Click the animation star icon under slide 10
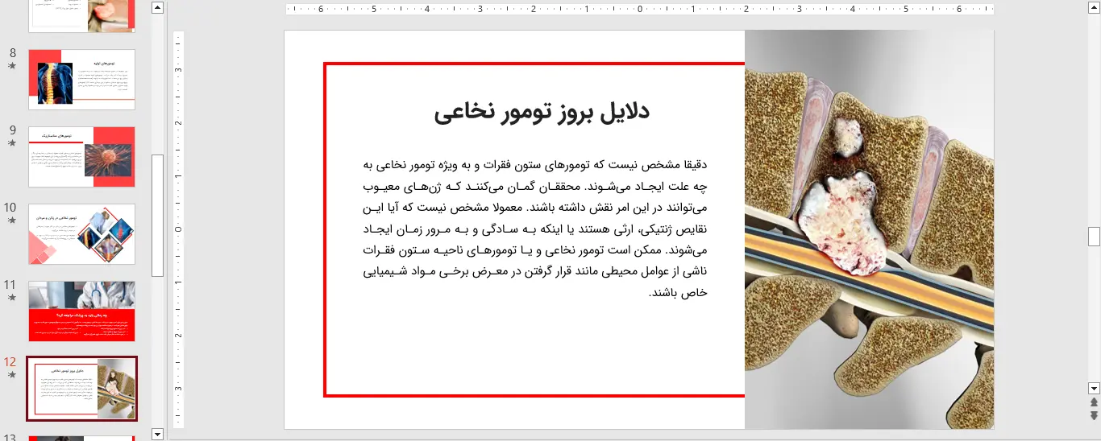This screenshot has height=441, width=1101. (x=11, y=220)
